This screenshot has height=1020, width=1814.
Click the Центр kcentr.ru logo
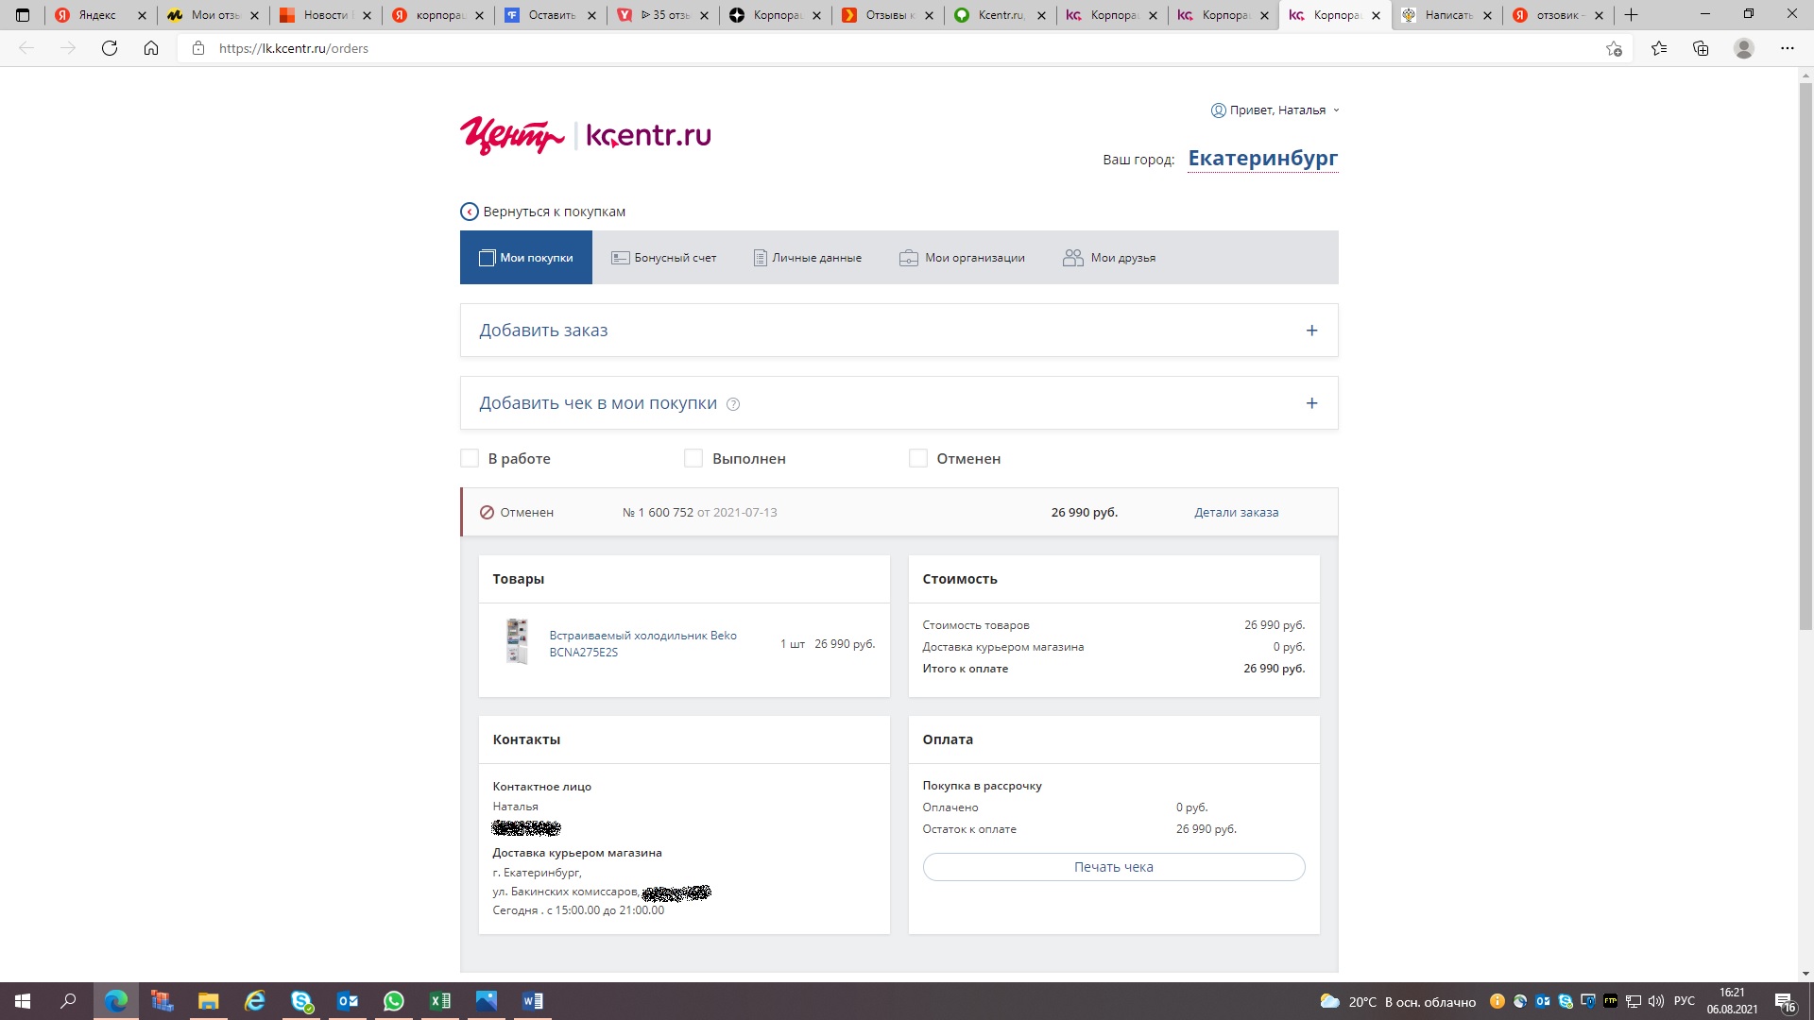coord(585,136)
